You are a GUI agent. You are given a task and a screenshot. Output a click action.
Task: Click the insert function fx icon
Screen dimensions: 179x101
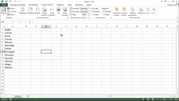click(30, 22)
